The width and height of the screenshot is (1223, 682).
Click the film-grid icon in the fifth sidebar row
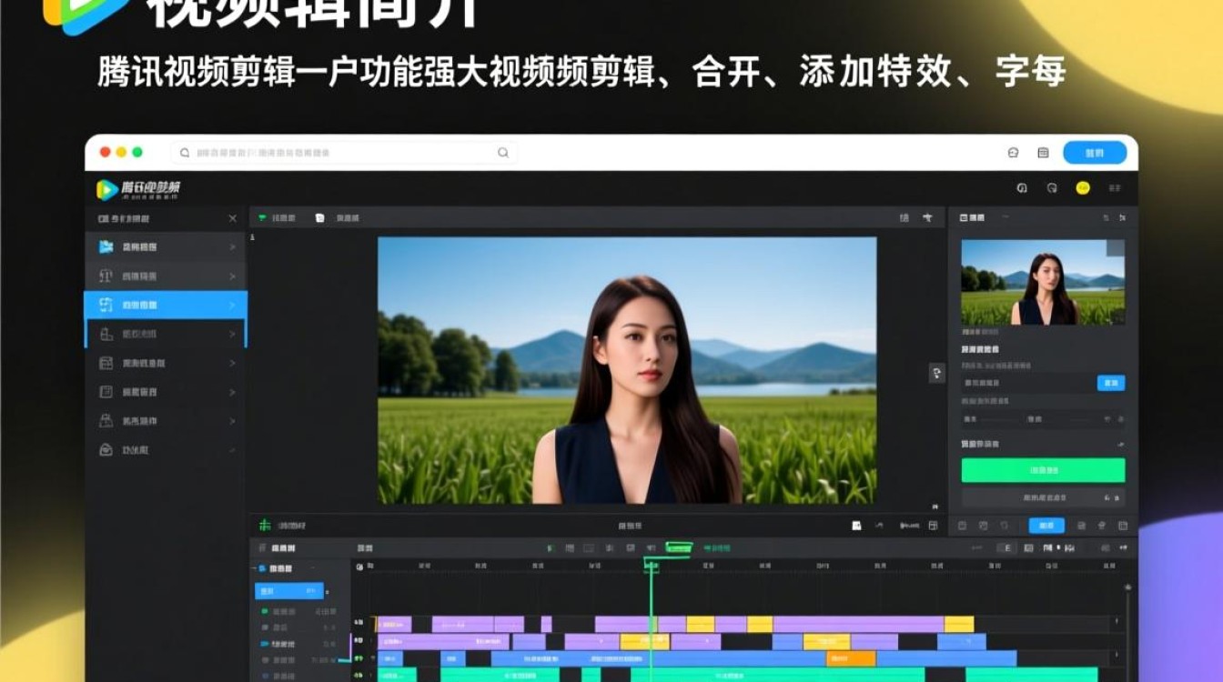(106, 363)
